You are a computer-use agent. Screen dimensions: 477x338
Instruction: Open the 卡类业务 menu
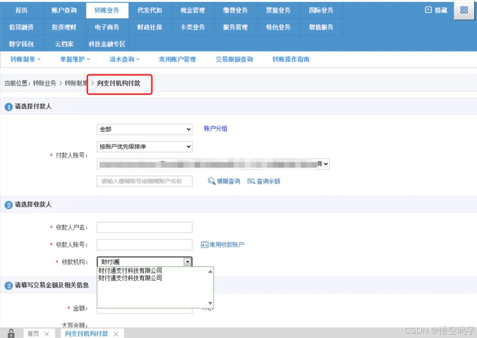click(193, 27)
